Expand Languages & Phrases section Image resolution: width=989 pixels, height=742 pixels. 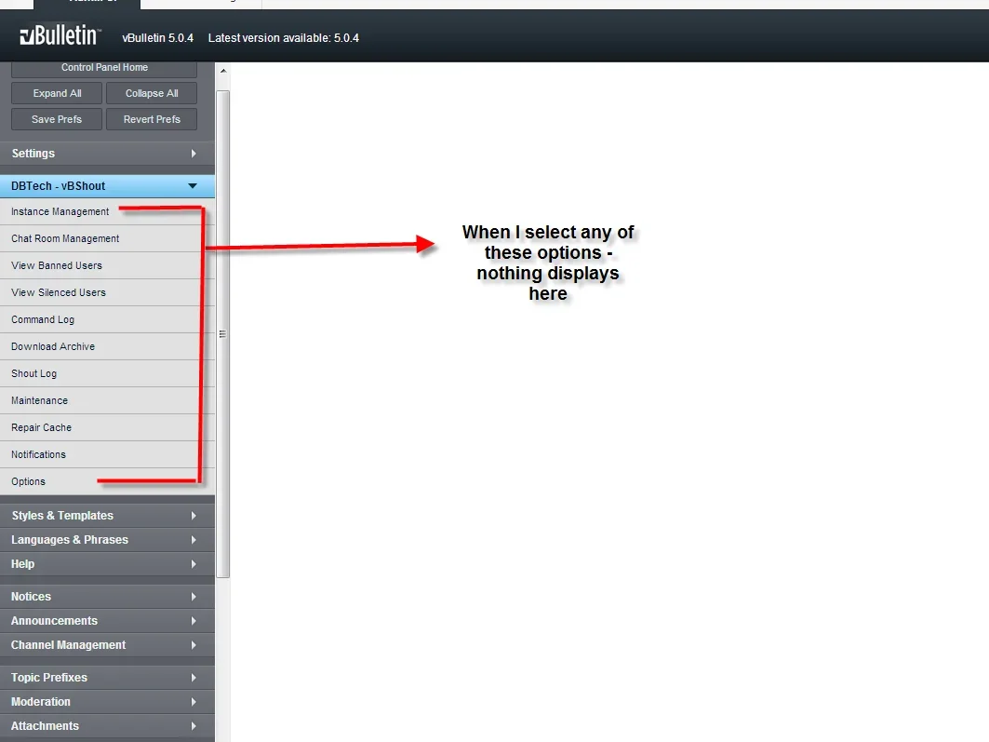(107, 540)
